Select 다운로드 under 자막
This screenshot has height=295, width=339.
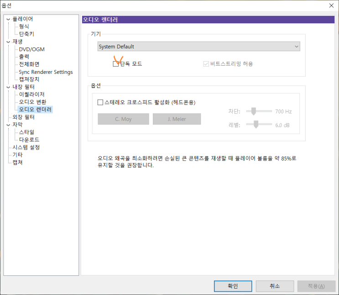click(x=29, y=140)
